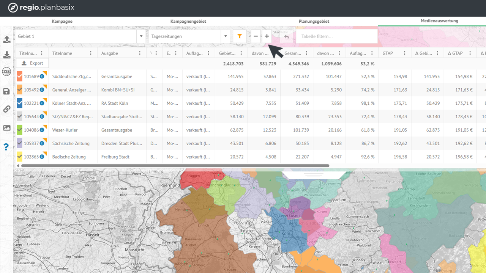Switch to the Kampagnengebiet tab

tap(188, 22)
